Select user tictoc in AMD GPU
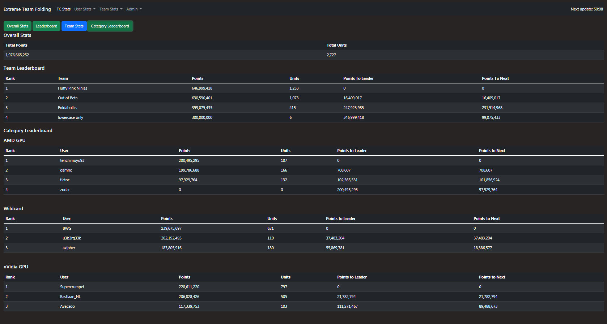The width and height of the screenshot is (607, 324). [x=65, y=180]
